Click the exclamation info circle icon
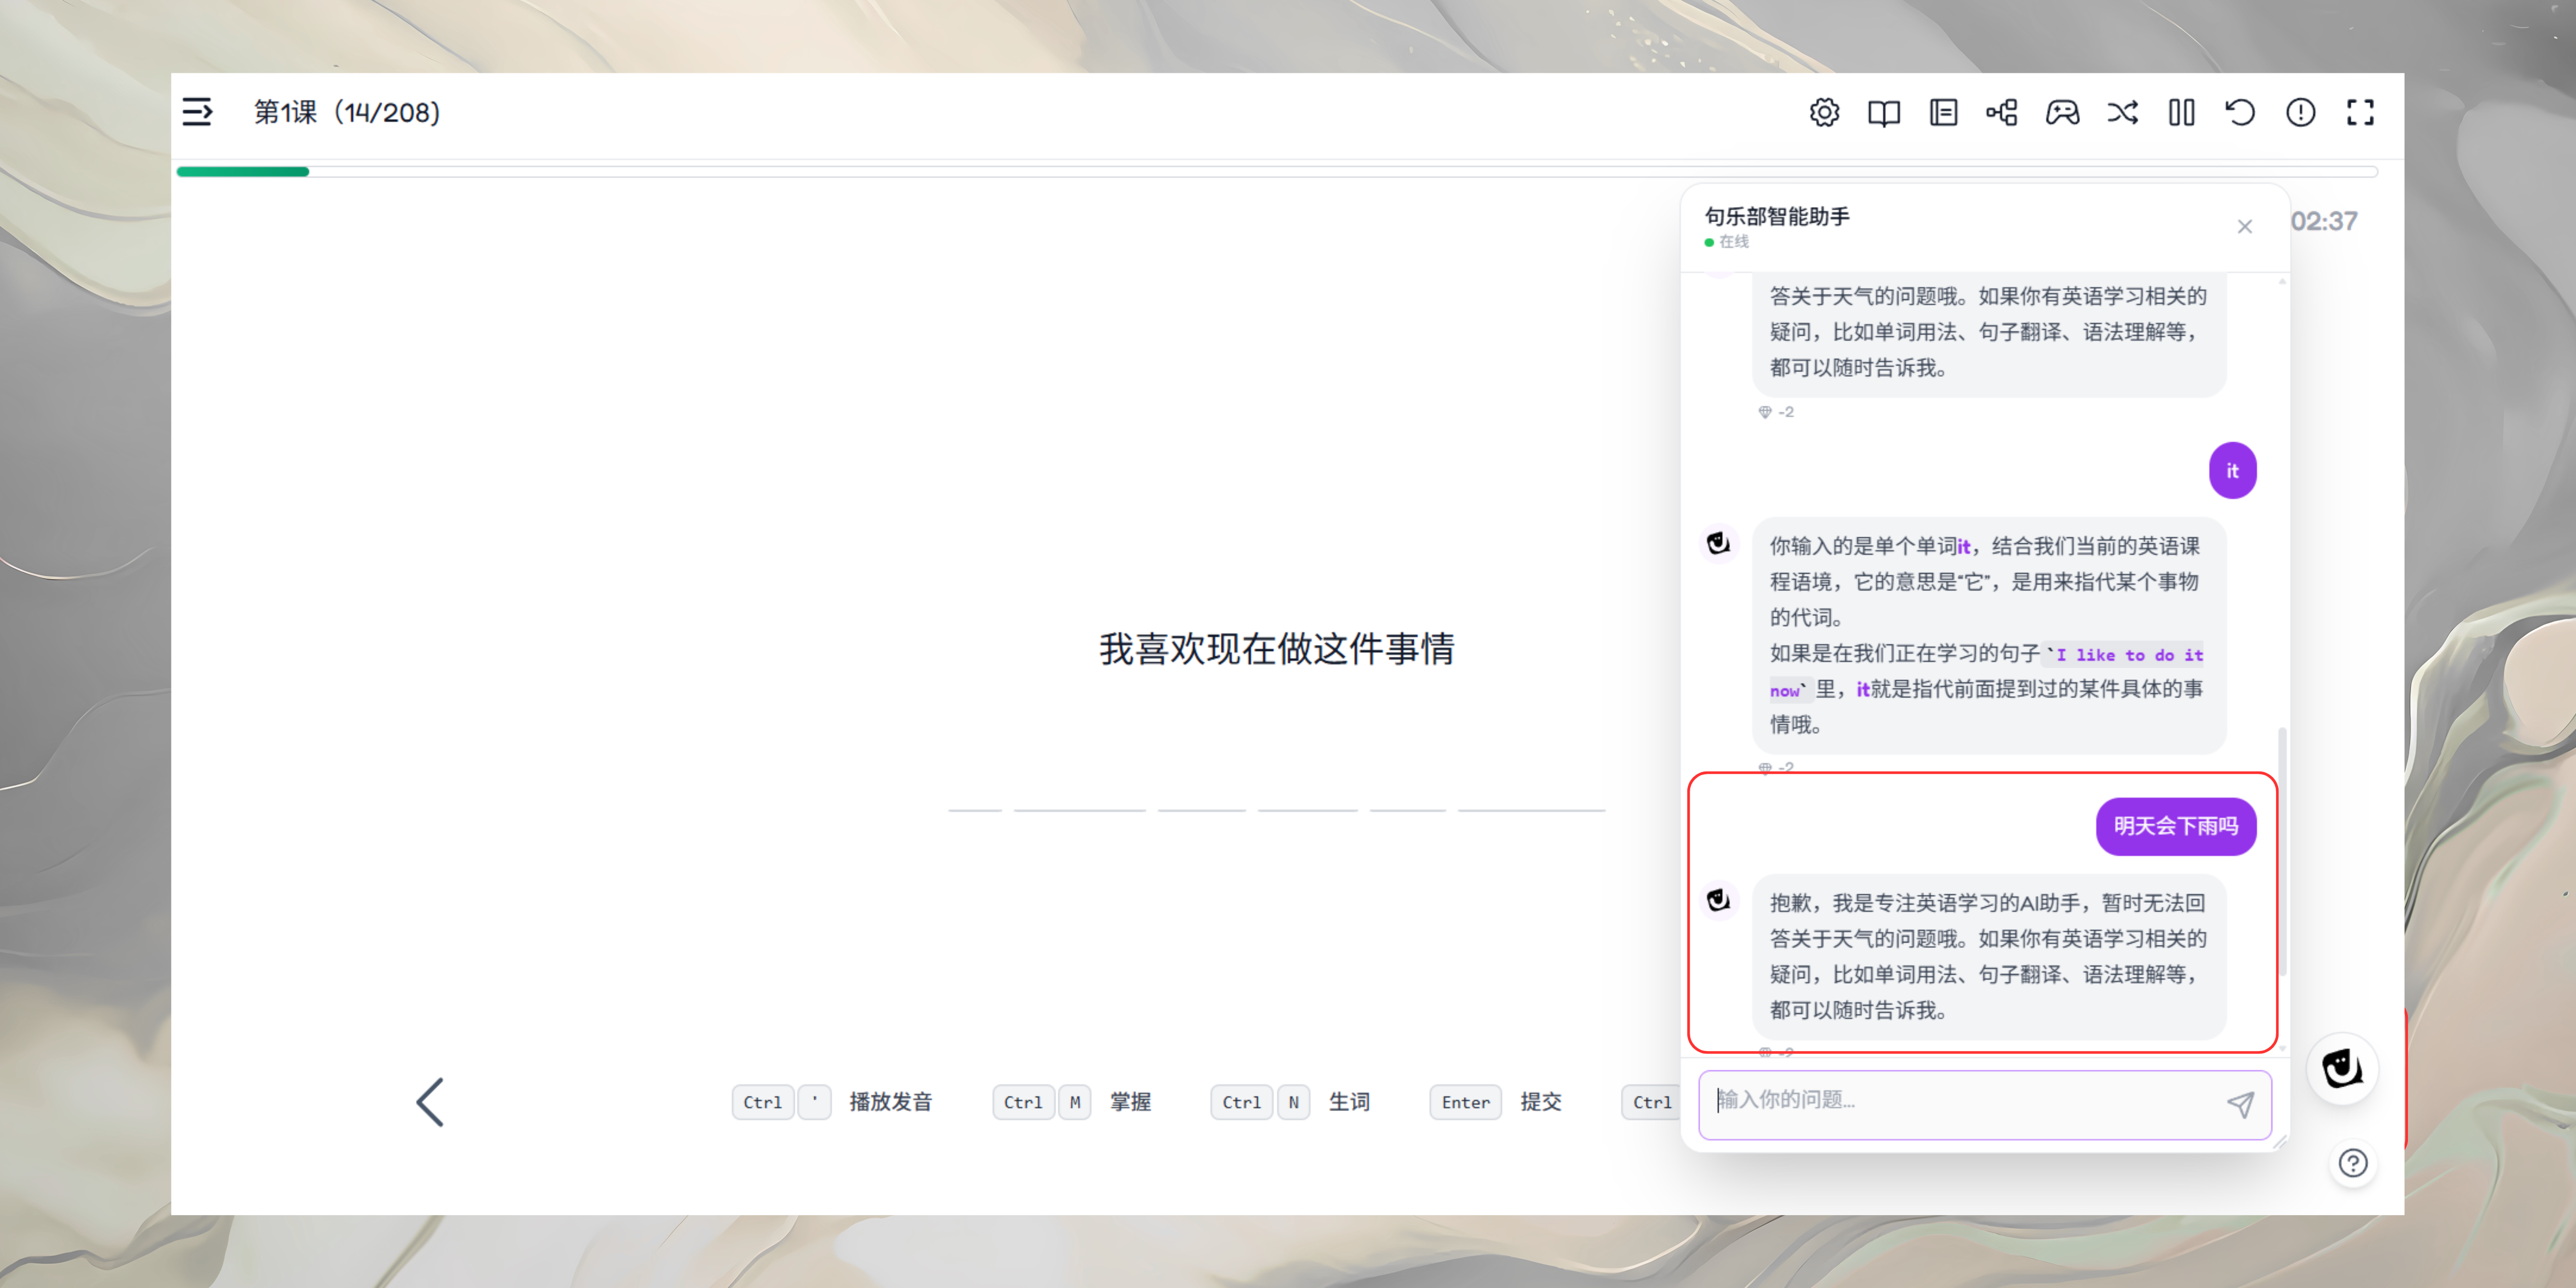The height and width of the screenshot is (1288, 2576). coord(2300,112)
